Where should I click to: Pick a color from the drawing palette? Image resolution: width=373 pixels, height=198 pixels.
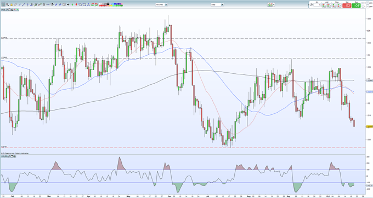[111, 4]
